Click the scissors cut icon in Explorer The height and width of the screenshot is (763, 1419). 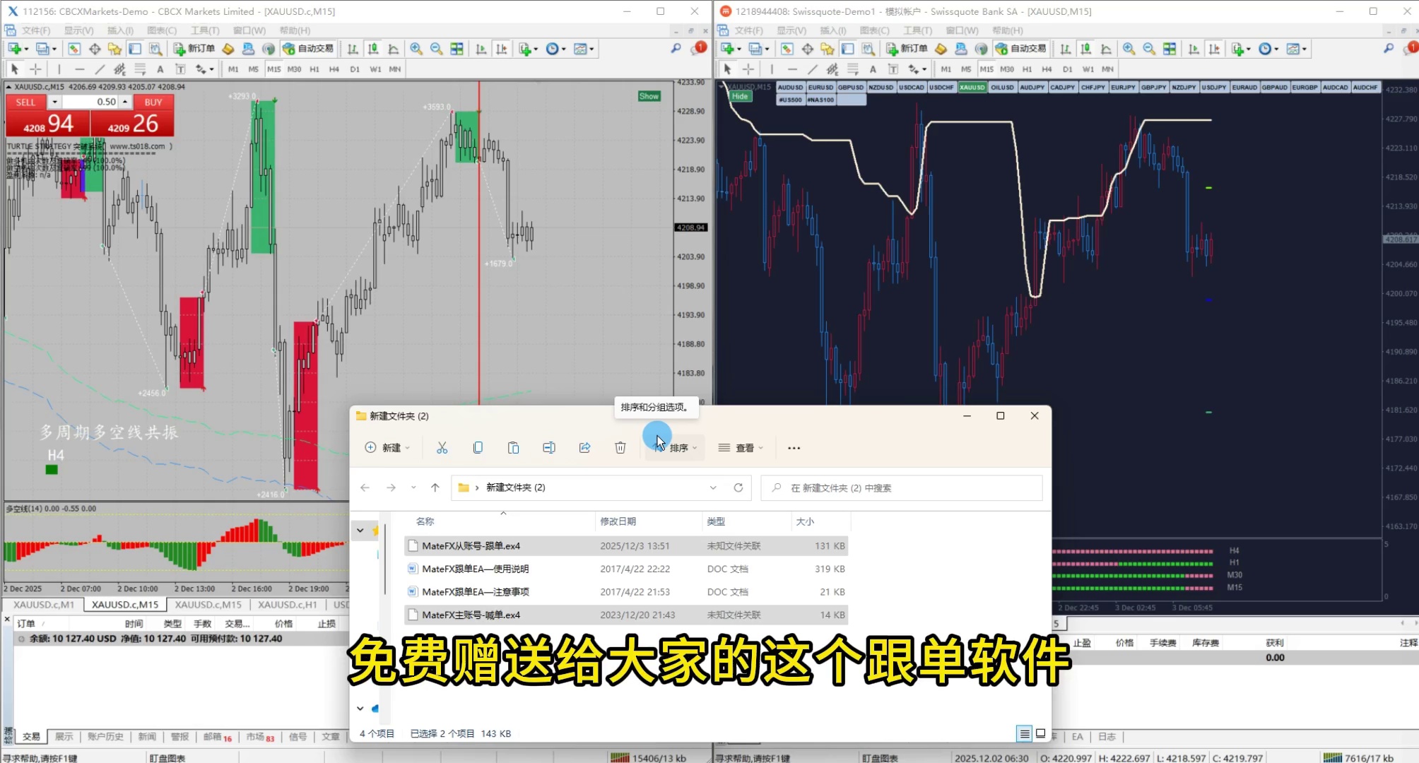click(x=442, y=448)
